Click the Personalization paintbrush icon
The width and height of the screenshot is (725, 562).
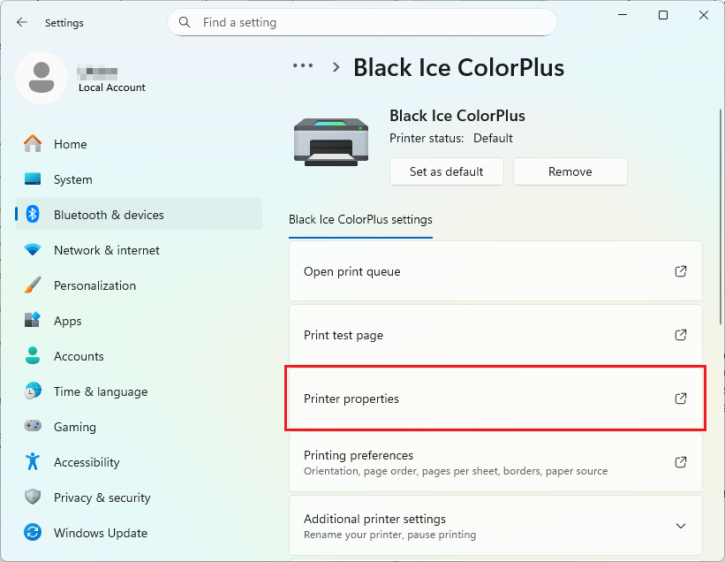click(33, 285)
